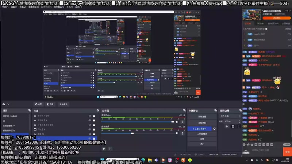The width and height of the screenshot is (292, 164).
Task: Open the mixer footer three-dot menu
Action: 110,149
